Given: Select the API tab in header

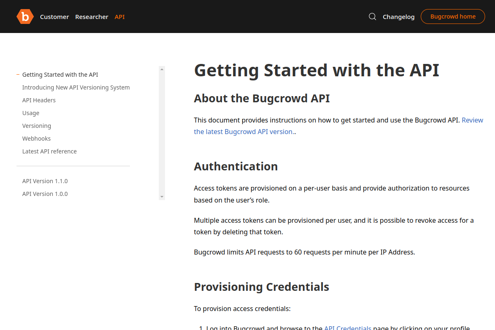Looking at the screenshot, I should [x=120, y=17].
